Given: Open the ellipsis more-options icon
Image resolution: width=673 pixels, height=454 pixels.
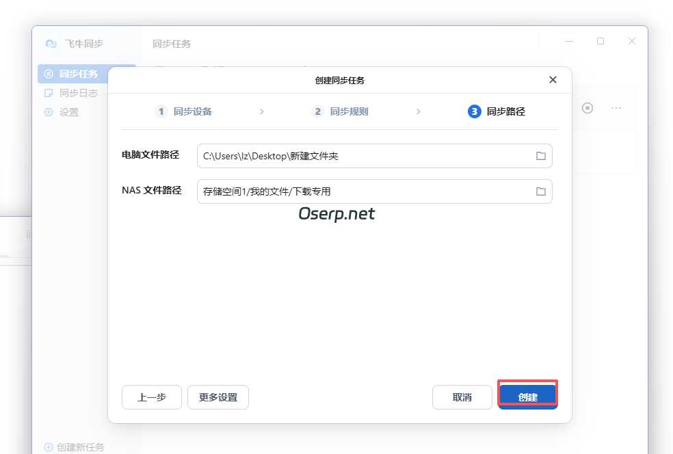Looking at the screenshot, I should click(616, 107).
